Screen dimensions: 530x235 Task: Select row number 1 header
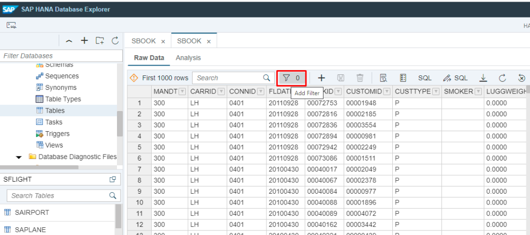coord(139,103)
